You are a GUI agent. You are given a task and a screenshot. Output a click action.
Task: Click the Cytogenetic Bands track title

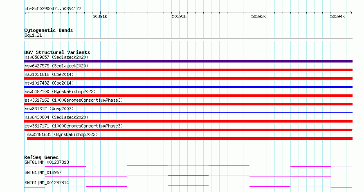coord(49,30)
